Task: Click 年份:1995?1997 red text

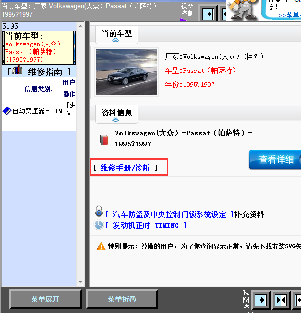Action: coord(190,84)
